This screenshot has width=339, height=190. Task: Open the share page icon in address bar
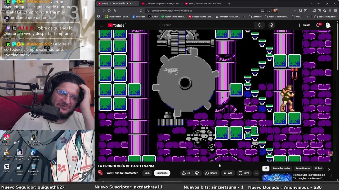click(x=268, y=11)
